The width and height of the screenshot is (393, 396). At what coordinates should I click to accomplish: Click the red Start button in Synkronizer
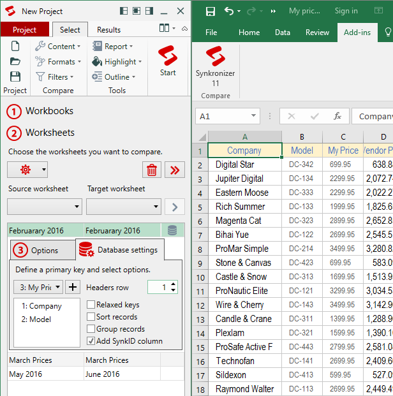[168, 61]
